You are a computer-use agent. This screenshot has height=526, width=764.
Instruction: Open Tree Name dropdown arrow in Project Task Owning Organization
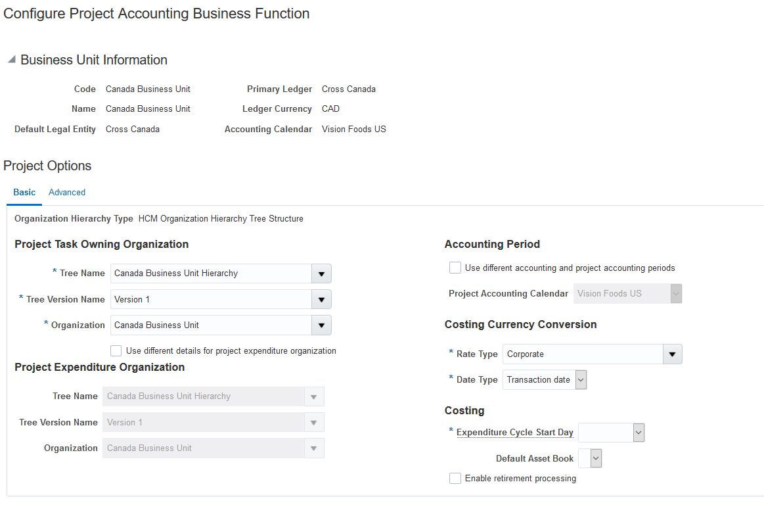coord(321,274)
